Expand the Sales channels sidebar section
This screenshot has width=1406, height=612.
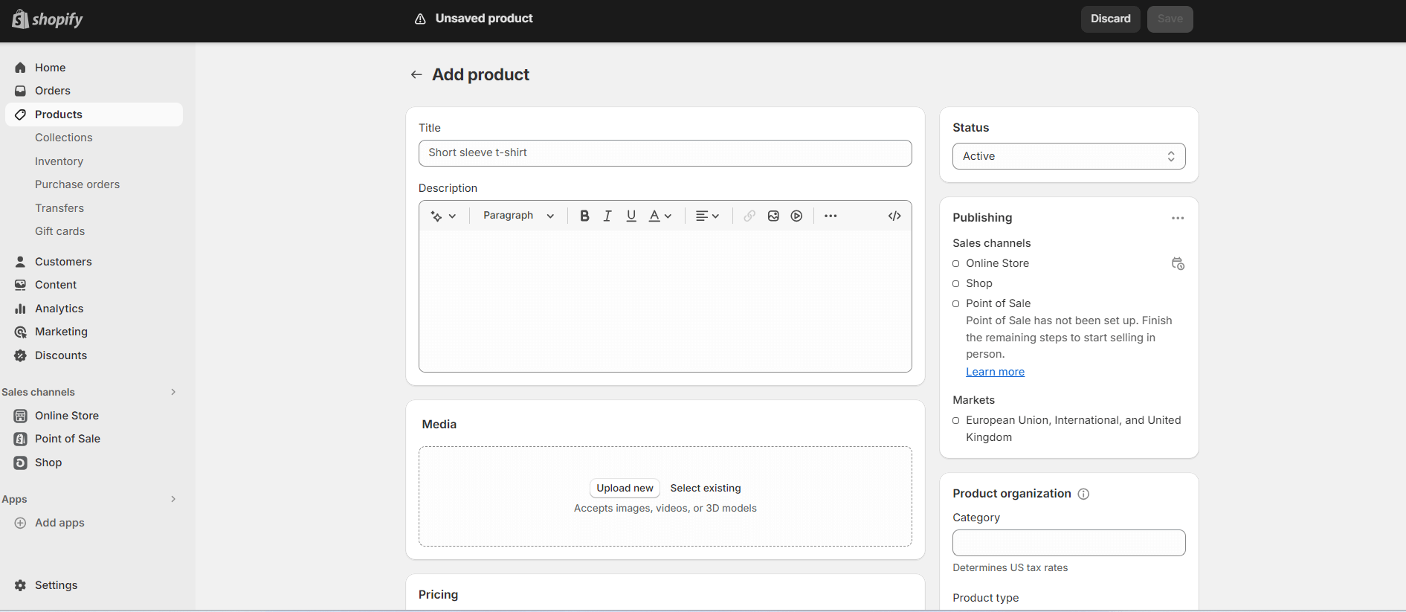pyautogui.click(x=173, y=392)
